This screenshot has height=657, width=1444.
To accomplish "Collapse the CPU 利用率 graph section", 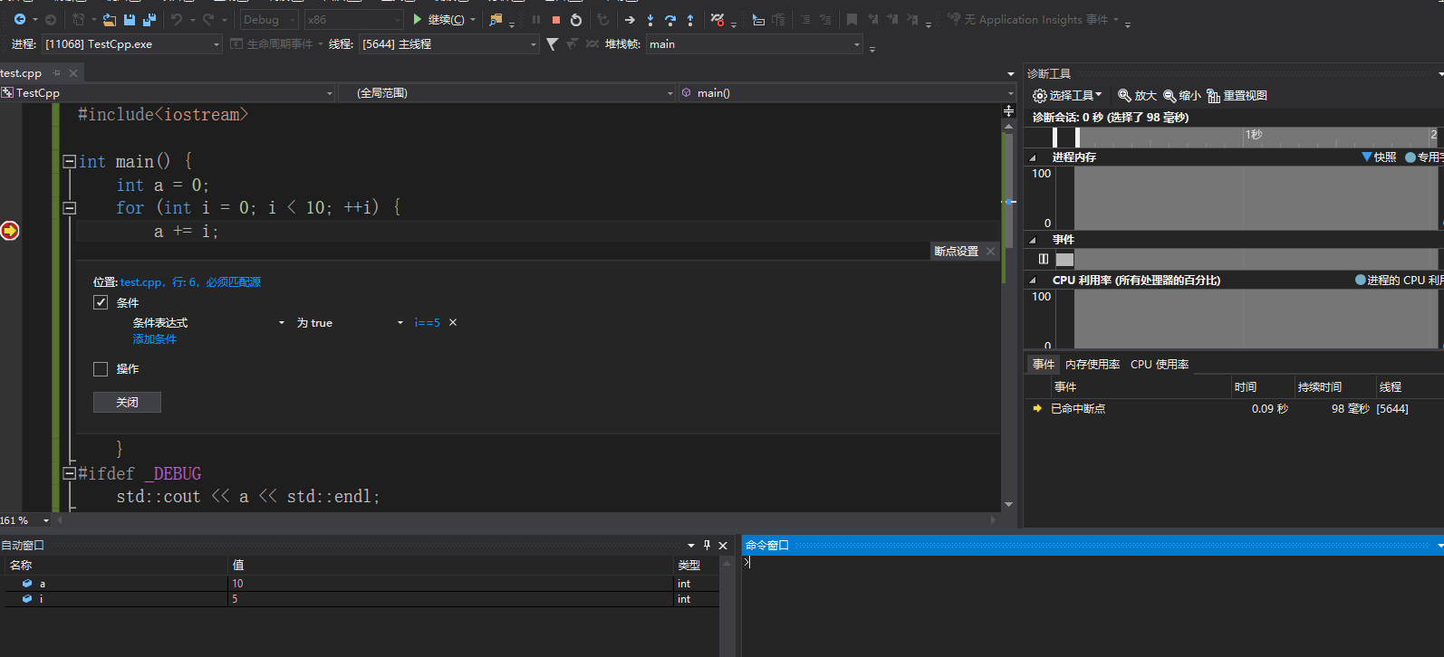I will 1032,281.
